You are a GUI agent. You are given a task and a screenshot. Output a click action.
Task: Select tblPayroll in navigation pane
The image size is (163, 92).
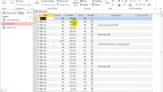coord(17,24)
